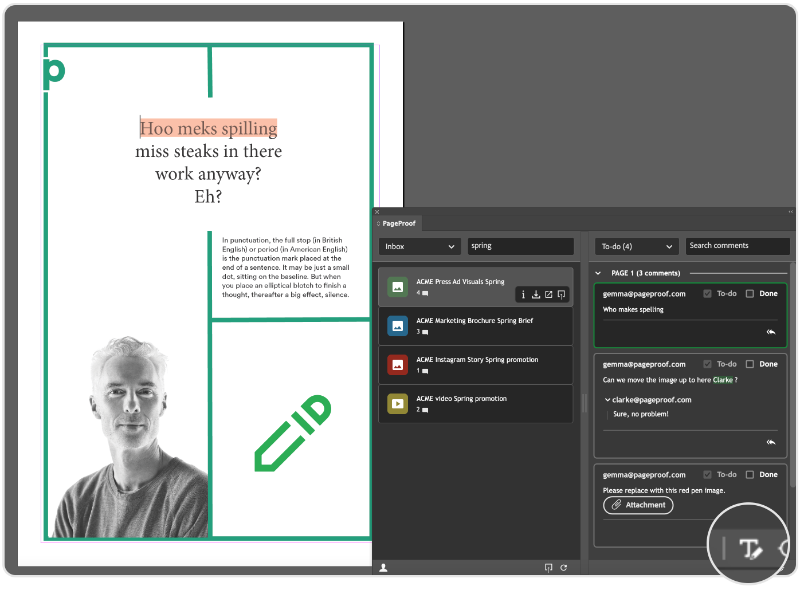Click the Clarke mention link in the comment
The width and height of the screenshot is (804, 598).
(723, 380)
